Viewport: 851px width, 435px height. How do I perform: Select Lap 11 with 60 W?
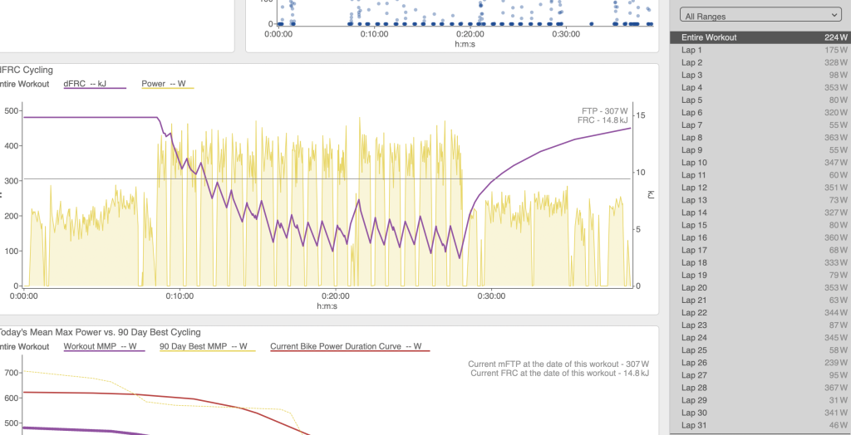click(760, 174)
